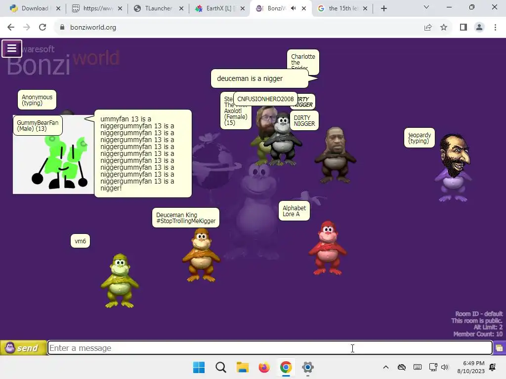The width and height of the screenshot is (506, 379).
Task: Toggle the Chrome side panel
Action: (x=464, y=28)
